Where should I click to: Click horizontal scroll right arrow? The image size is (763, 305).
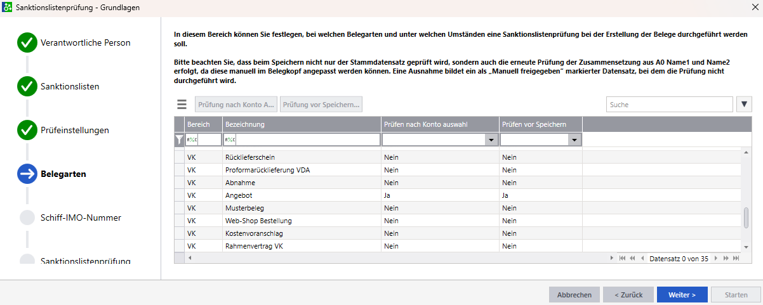(x=611, y=258)
